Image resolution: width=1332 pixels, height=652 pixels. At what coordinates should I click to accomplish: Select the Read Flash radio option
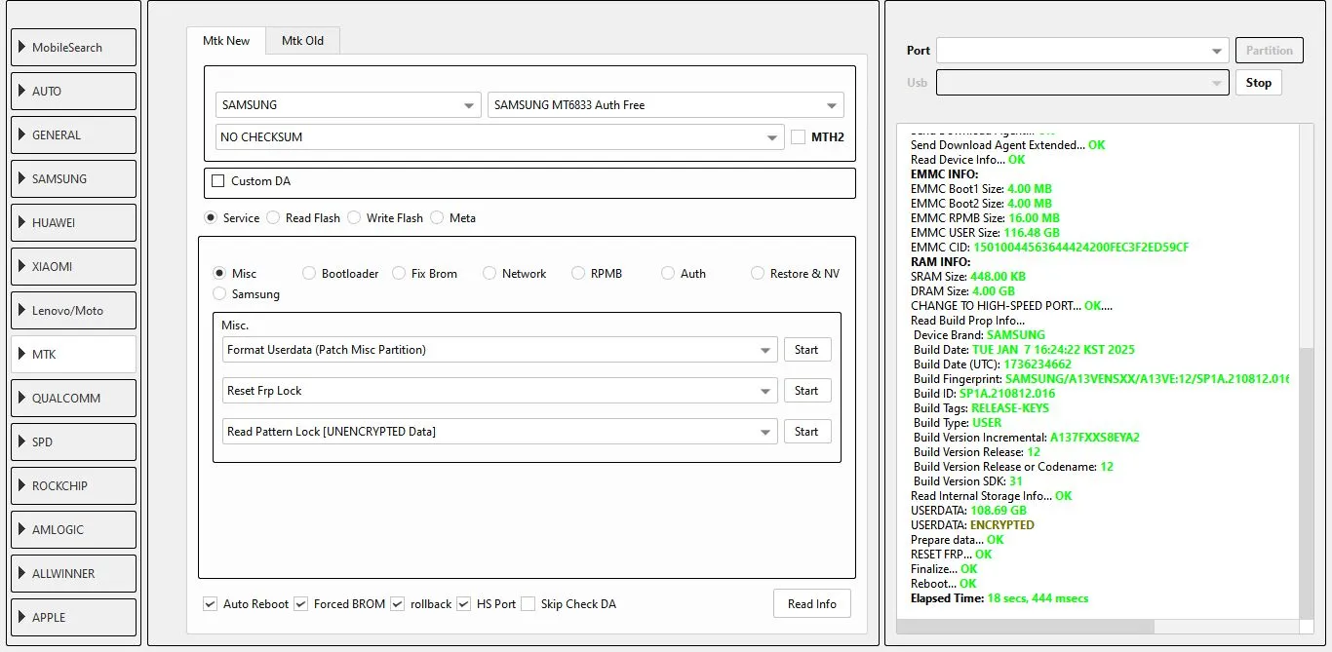[274, 218]
